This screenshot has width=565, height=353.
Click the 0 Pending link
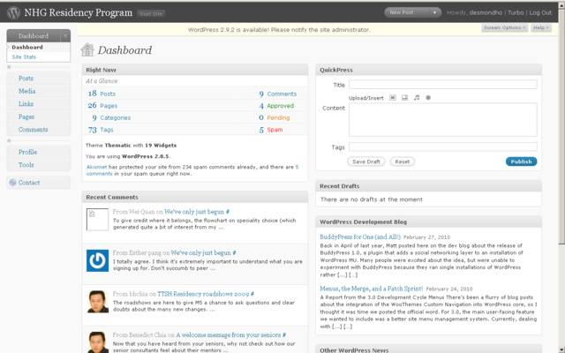pos(275,117)
